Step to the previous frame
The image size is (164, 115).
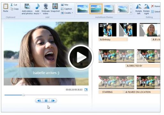point(39,101)
